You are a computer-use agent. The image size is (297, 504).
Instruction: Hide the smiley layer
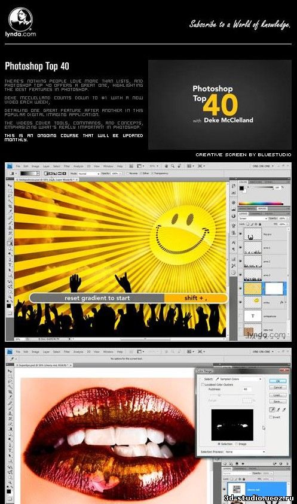coord(240,302)
